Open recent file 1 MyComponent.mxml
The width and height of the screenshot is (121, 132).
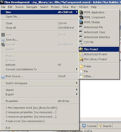pos(39,108)
